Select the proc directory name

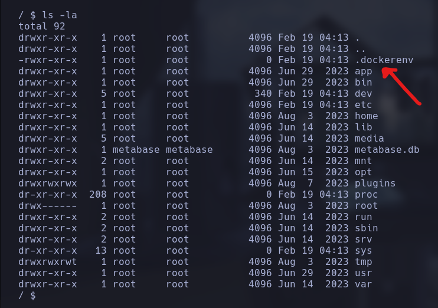[x=366, y=195]
